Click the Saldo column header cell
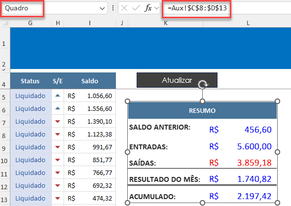The height and width of the screenshot is (206, 291). (x=90, y=81)
